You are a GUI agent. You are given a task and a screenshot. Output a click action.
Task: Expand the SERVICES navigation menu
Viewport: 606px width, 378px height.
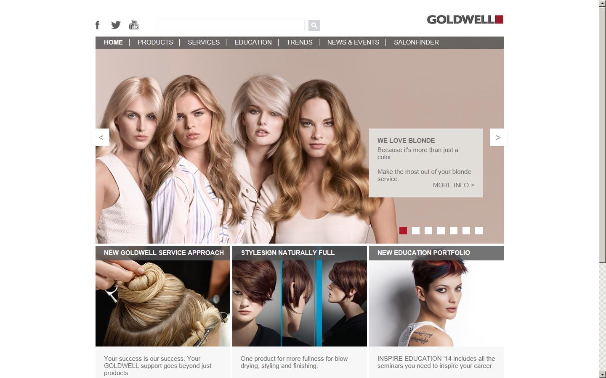pyautogui.click(x=204, y=42)
